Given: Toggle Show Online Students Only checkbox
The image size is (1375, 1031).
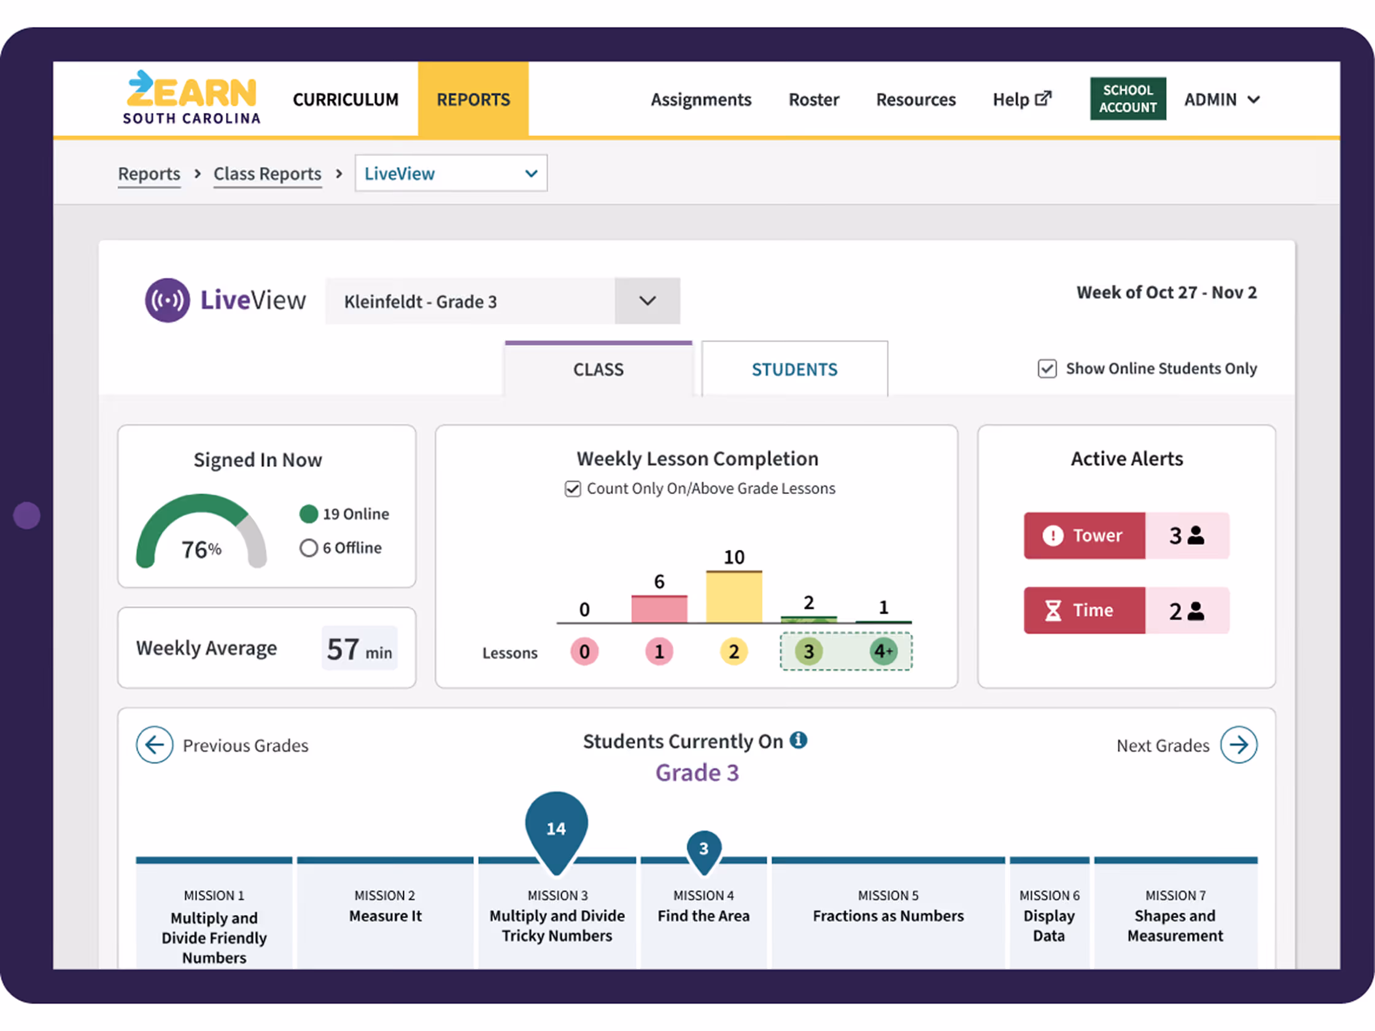Looking at the screenshot, I should (x=1047, y=369).
